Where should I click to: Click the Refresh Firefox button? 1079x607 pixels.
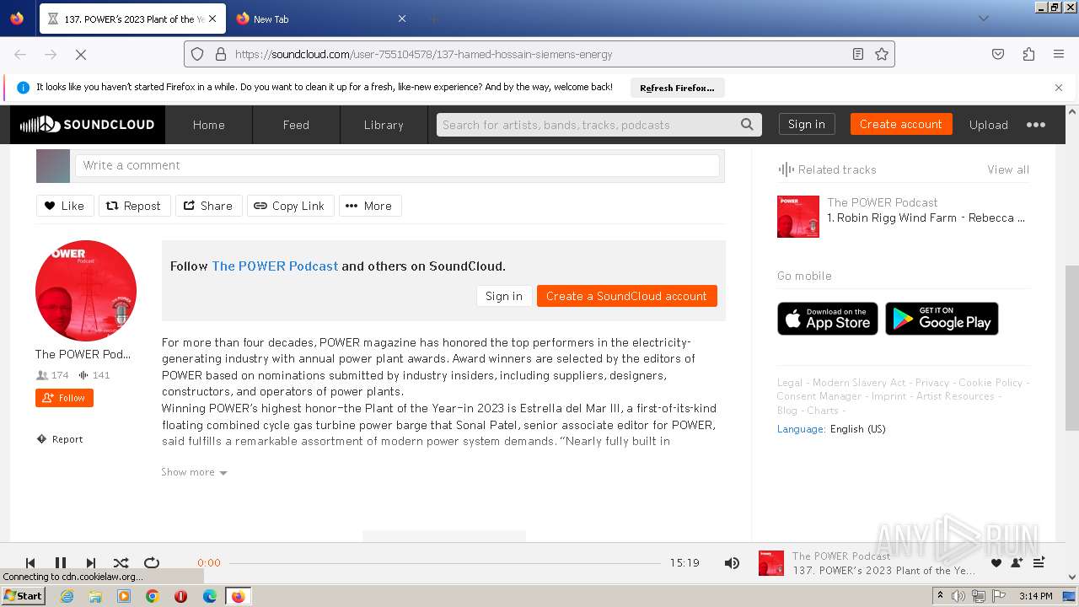[x=677, y=88]
